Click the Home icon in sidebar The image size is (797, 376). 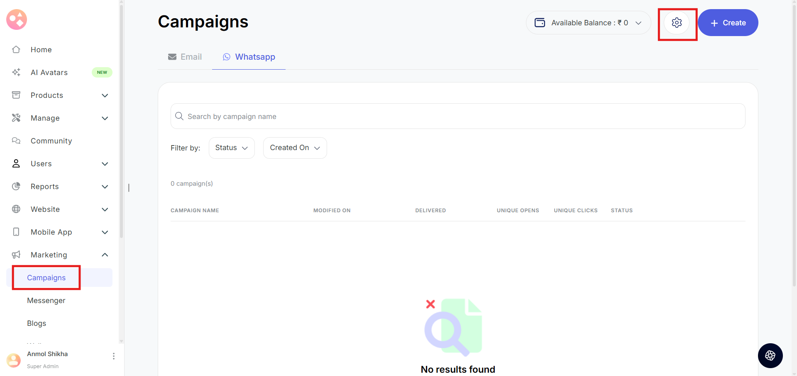[x=16, y=50]
